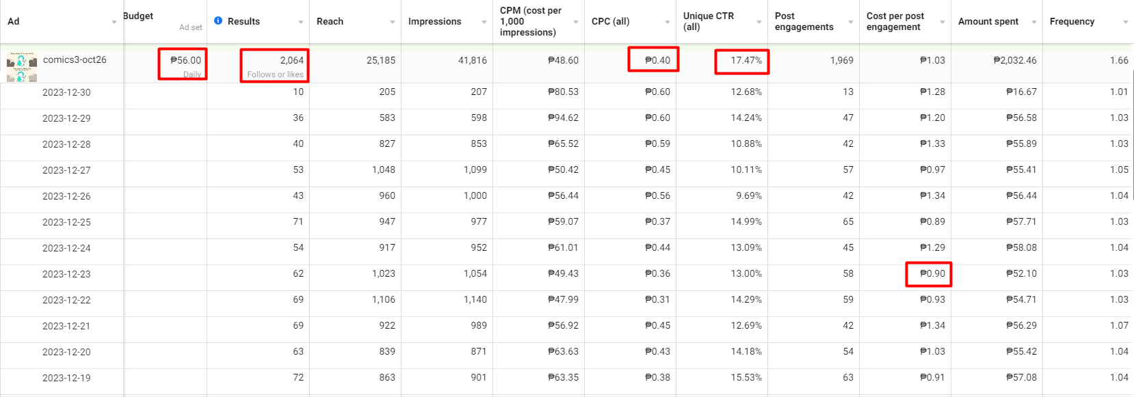Screen dimensions: 1134x397
Task: Open the Unique CTR column dropdown arrow
Action: click(x=759, y=23)
